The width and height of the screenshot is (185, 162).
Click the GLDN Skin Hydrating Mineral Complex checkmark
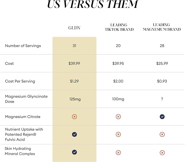coord(74,152)
